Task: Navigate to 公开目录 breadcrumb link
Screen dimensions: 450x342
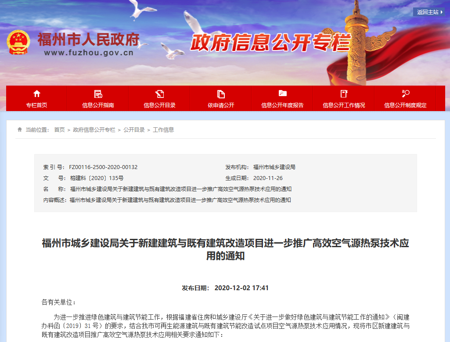Action: [x=134, y=130]
